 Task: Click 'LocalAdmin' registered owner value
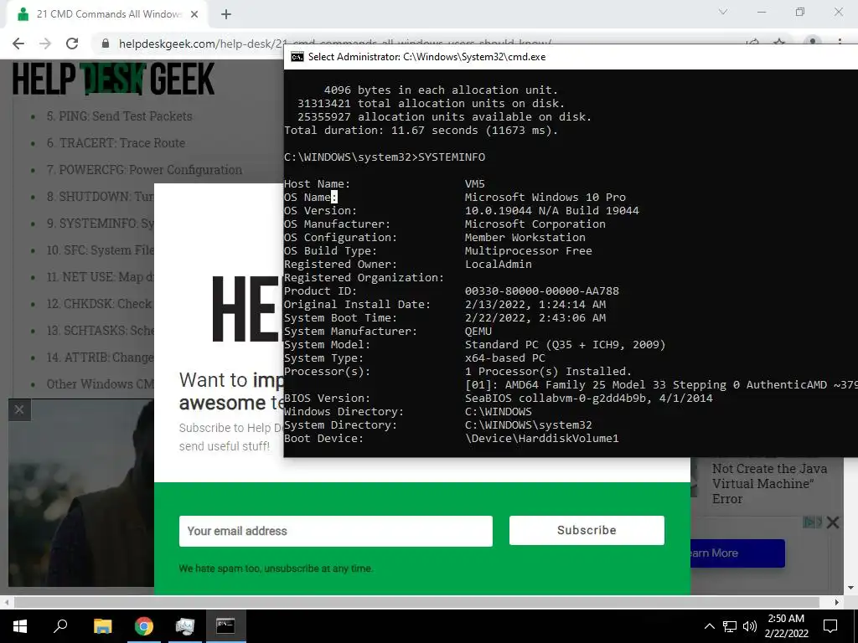(498, 264)
